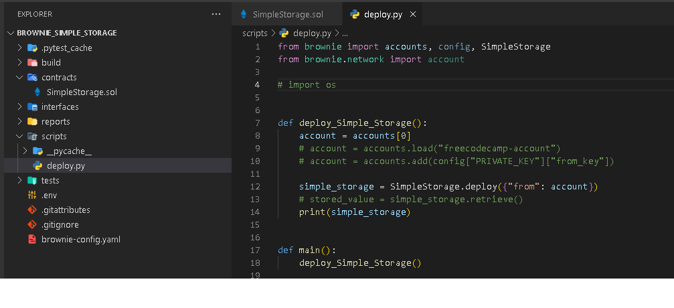Click 'brownie.network' on line 2
The width and height of the screenshot is (674, 308).
point(344,60)
